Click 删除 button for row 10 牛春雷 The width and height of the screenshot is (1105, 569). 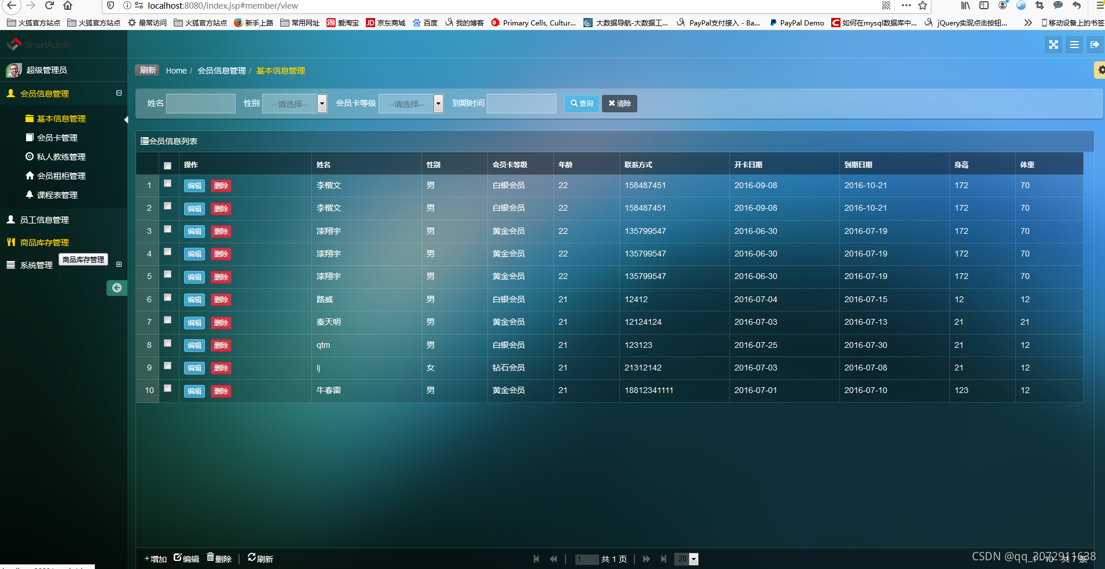(221, 391)
